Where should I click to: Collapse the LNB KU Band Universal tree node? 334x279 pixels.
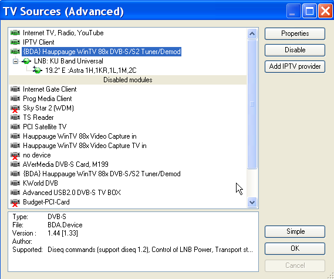pos(15,62)
